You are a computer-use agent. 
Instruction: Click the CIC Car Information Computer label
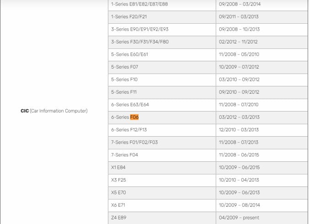click(x=54, y=111)
